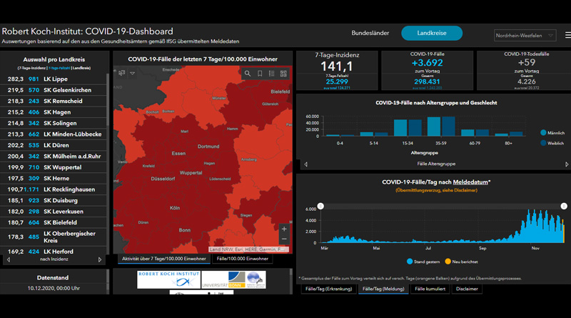Switch to Fälle/Tag (Meldung) tab
The height and width of the screenshot is (318, 571).
coord(383,289)
